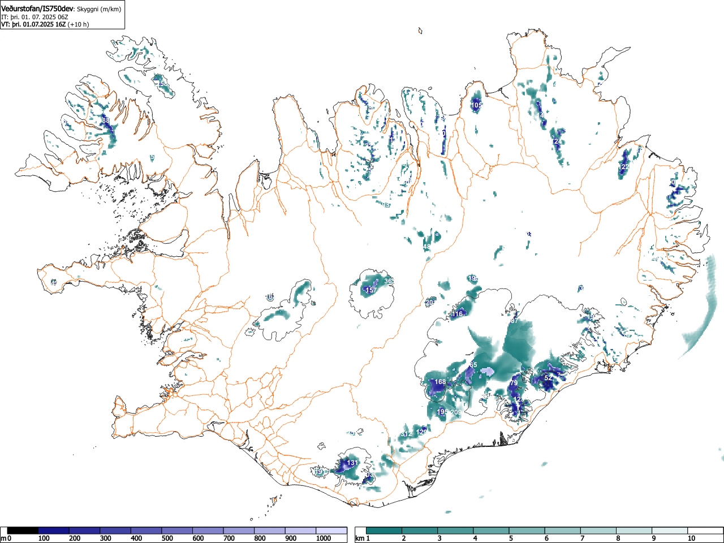
Task: Select the 8–9 km very pale swatch
Action: pyautogui.click(x=633, y=531)
